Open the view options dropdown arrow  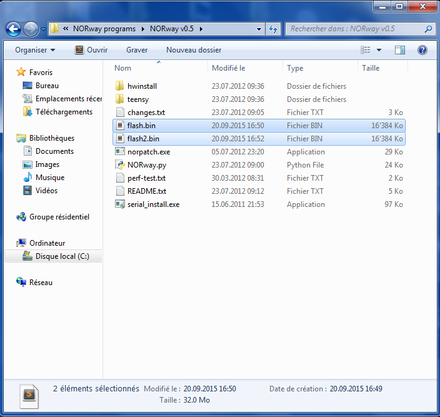click(x=379, y=50)
